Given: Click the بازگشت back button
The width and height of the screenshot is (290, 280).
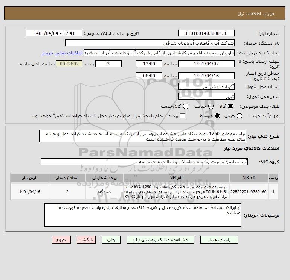Looking at the screenshot, I should pos(86,240).
